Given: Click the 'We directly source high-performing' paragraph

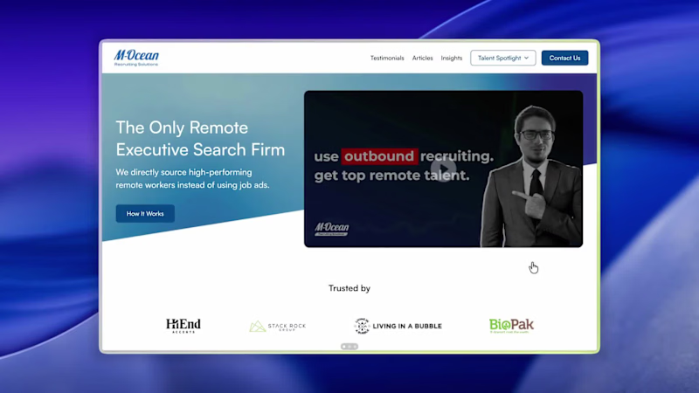Looking at the screenshot, I should point(192,178).
